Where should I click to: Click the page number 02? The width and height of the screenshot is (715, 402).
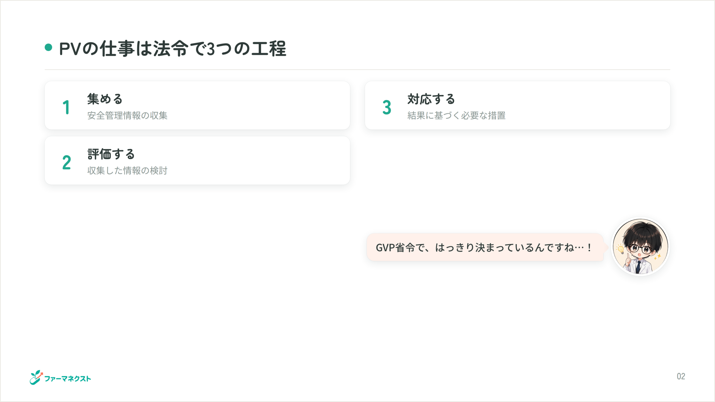[x=681, y=376]
